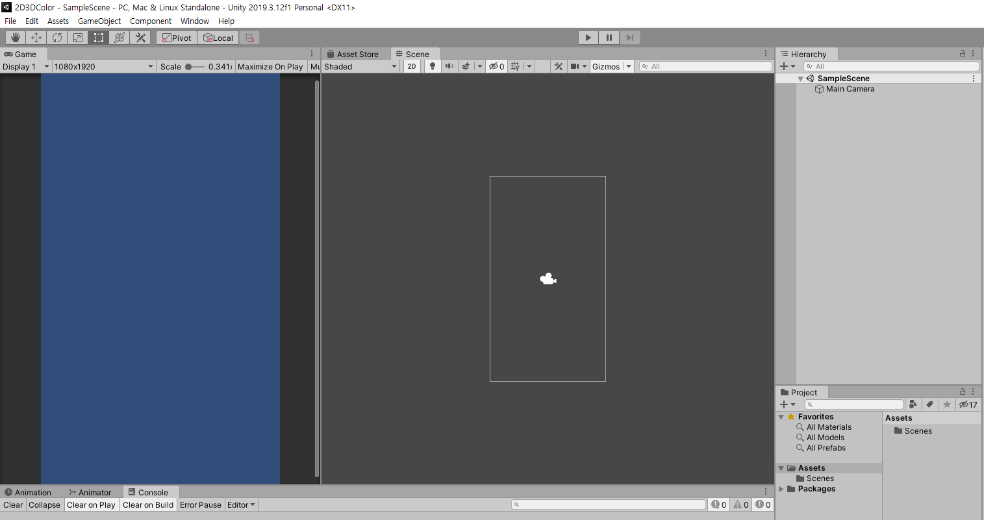Open the Component menu

point(151,21)
